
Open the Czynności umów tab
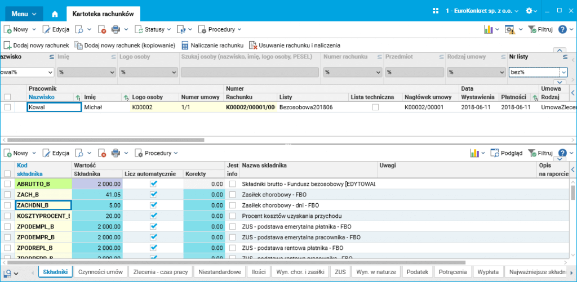pyautogui.click(x=100, y=272)
